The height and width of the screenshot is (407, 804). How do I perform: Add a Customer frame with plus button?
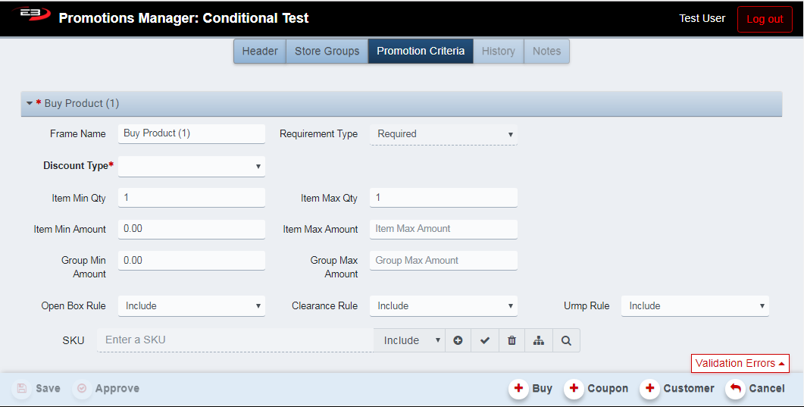pos(677,388)
